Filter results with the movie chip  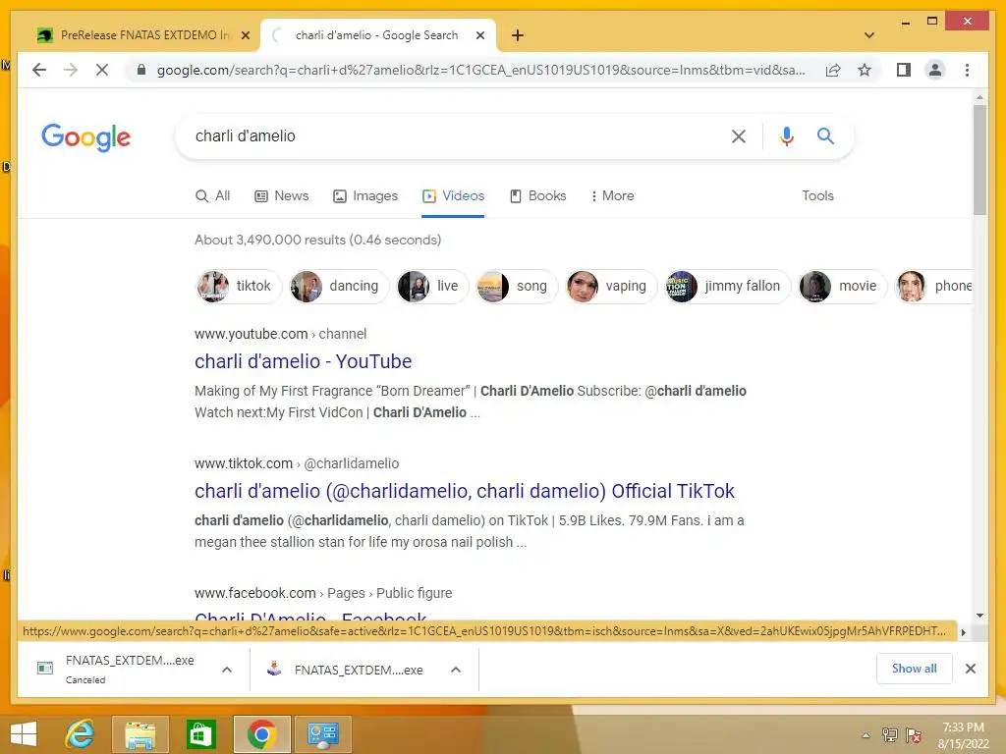(x=842, y=286)
